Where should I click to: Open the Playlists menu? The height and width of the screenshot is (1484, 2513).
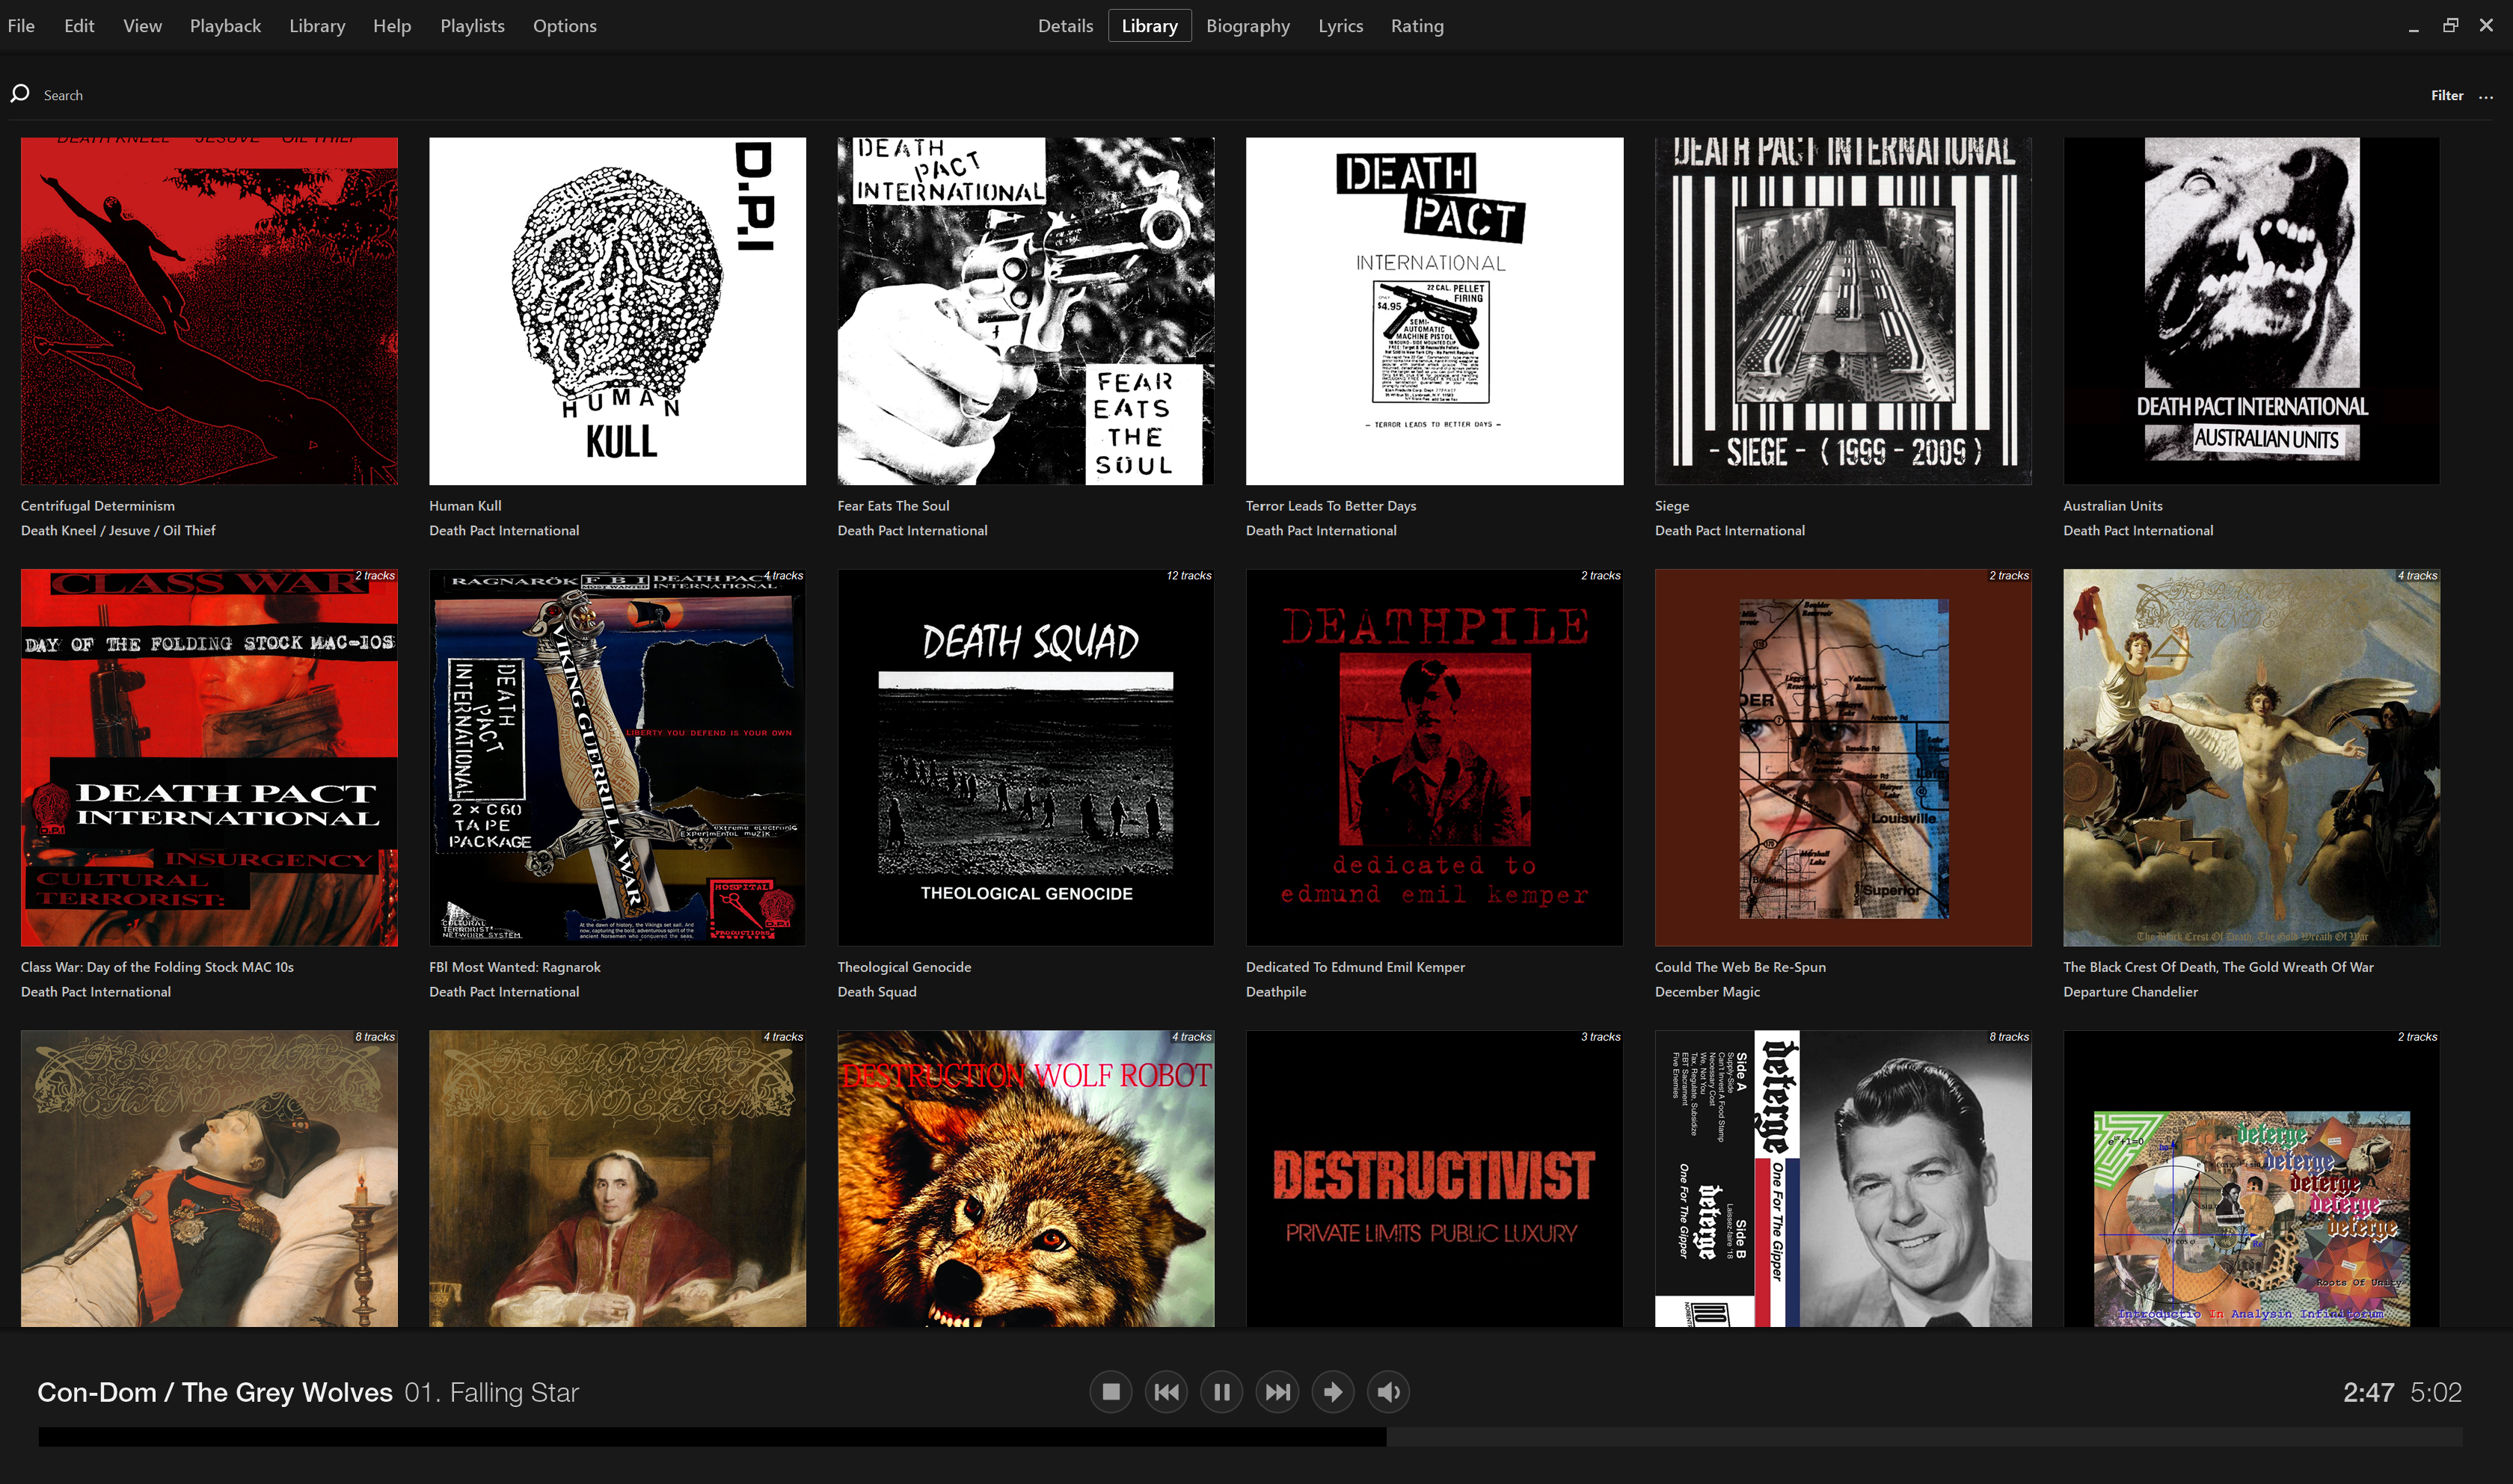[x=472, y=26]
